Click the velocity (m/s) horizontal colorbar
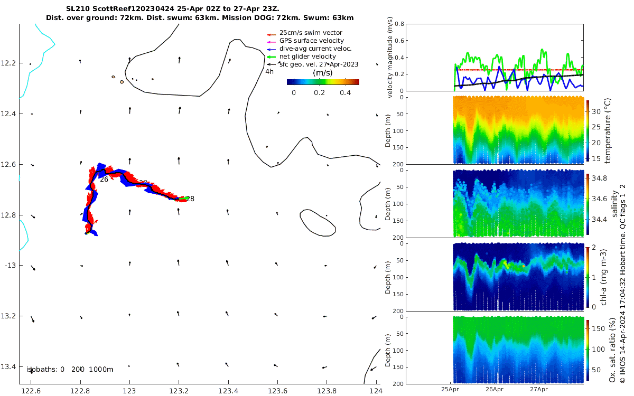This screenshot has height=396, width=634. pyautogui.click(x=323, y=82)
